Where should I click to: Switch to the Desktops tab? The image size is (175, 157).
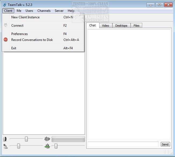[121, 26]
